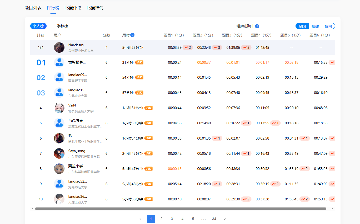
Task: Open the 题目列表 tab
Action: coord(33,8)
